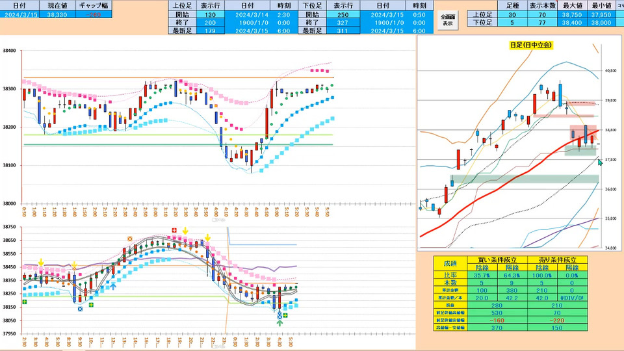624x351 pixels.
Task: Click the 全画面表示 button
Action: [448, 19]
